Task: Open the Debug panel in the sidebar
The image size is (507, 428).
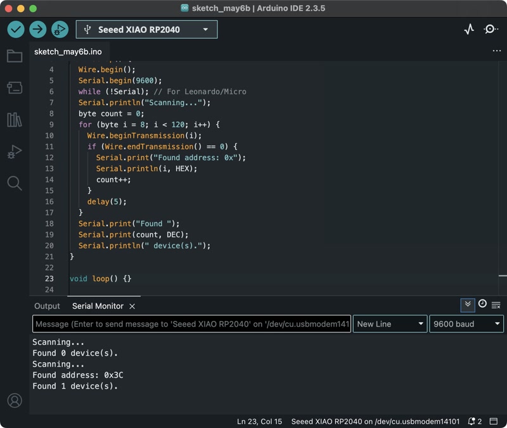Action: click(x=15, y=151)
